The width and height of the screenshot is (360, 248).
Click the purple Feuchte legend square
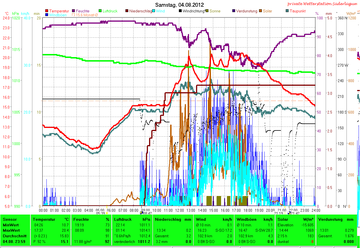pos(74,11)
